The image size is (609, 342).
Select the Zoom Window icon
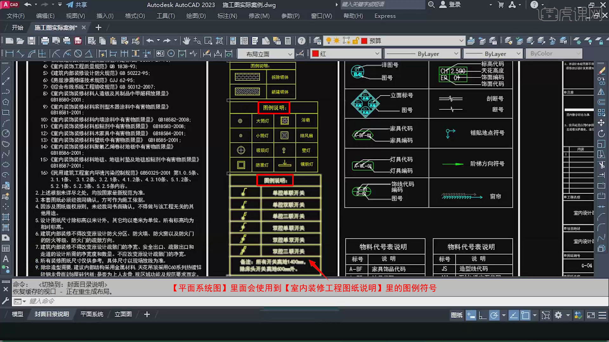click(208, 41)
